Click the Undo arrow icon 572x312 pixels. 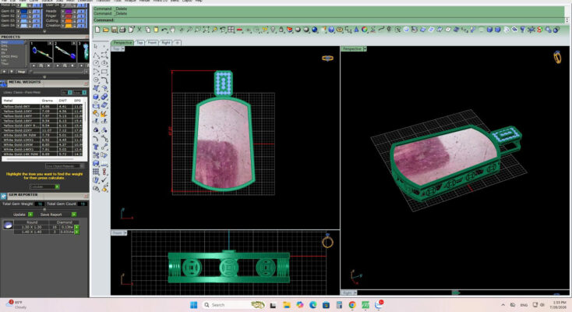tap(164, 30)
